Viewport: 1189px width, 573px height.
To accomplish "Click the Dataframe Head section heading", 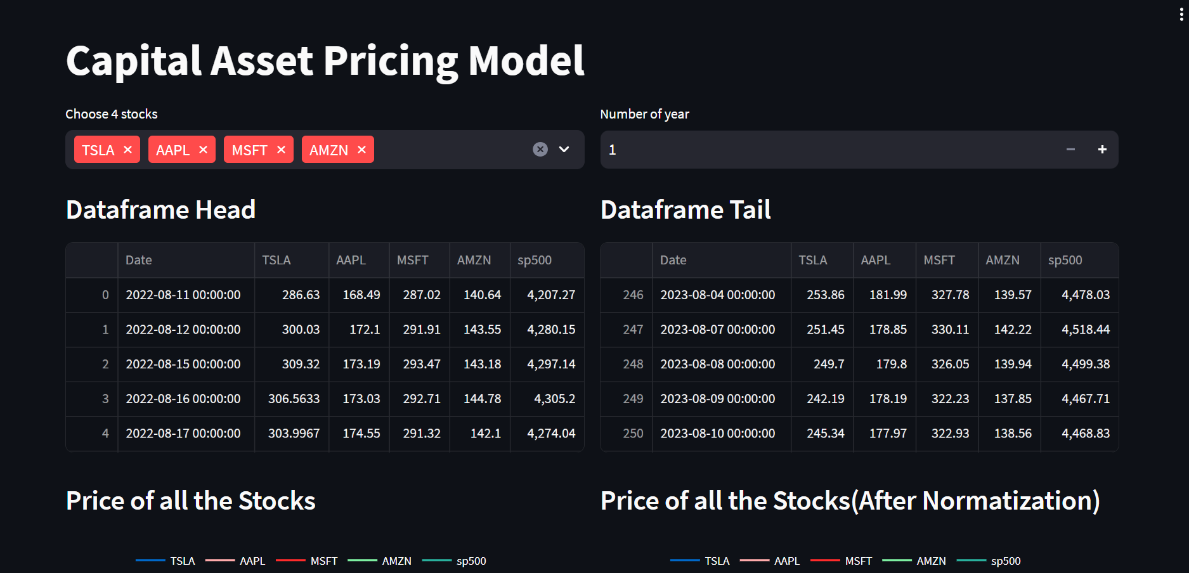I will 160,209.
